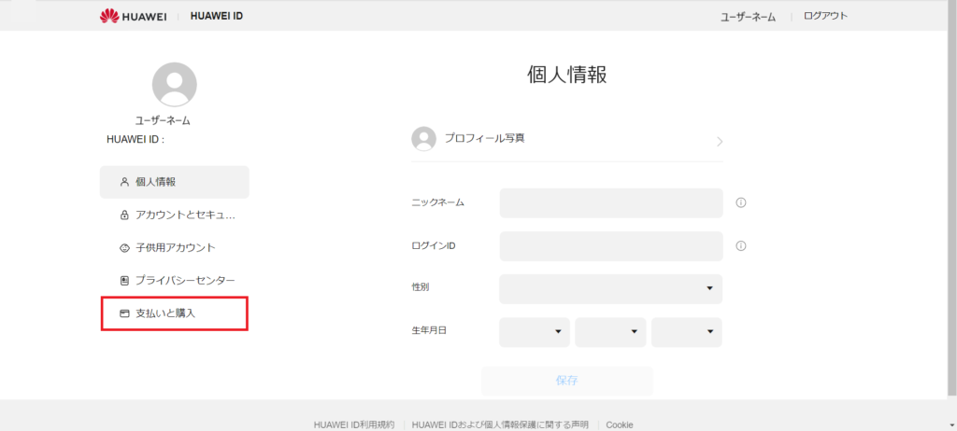Click the small profile photo avatar
This screenshot has width=957, height=431.
[423, 139]
